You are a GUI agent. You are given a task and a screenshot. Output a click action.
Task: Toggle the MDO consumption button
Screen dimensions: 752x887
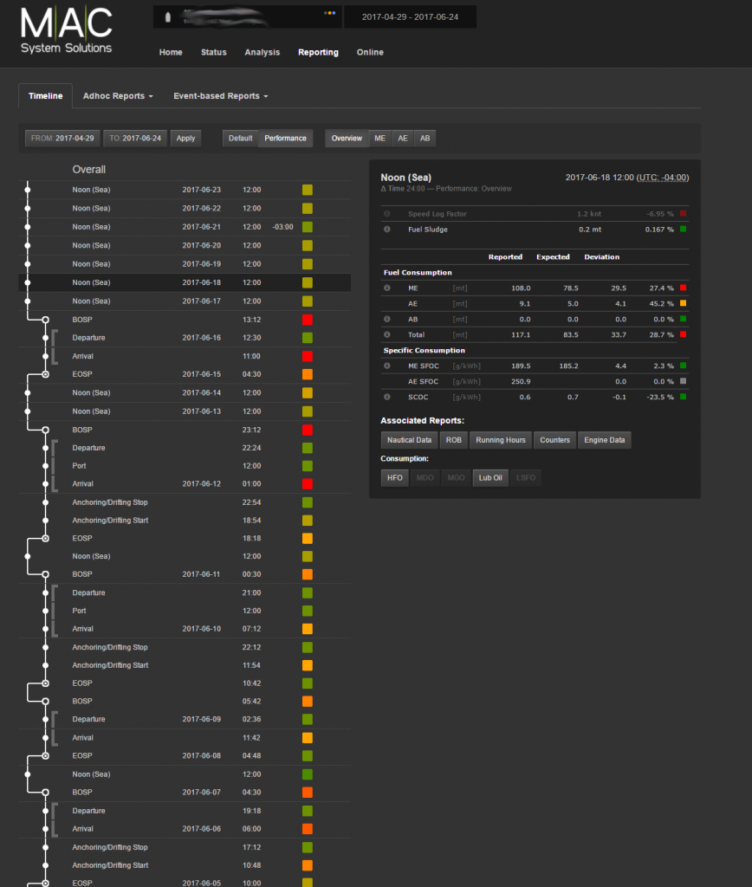[x=425, y=478]
